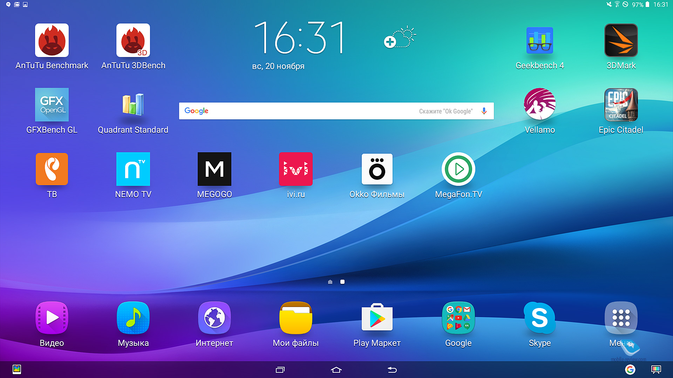Launch ivi.ru app
Screen dimensions: 673x378
[x=296, y=169]
